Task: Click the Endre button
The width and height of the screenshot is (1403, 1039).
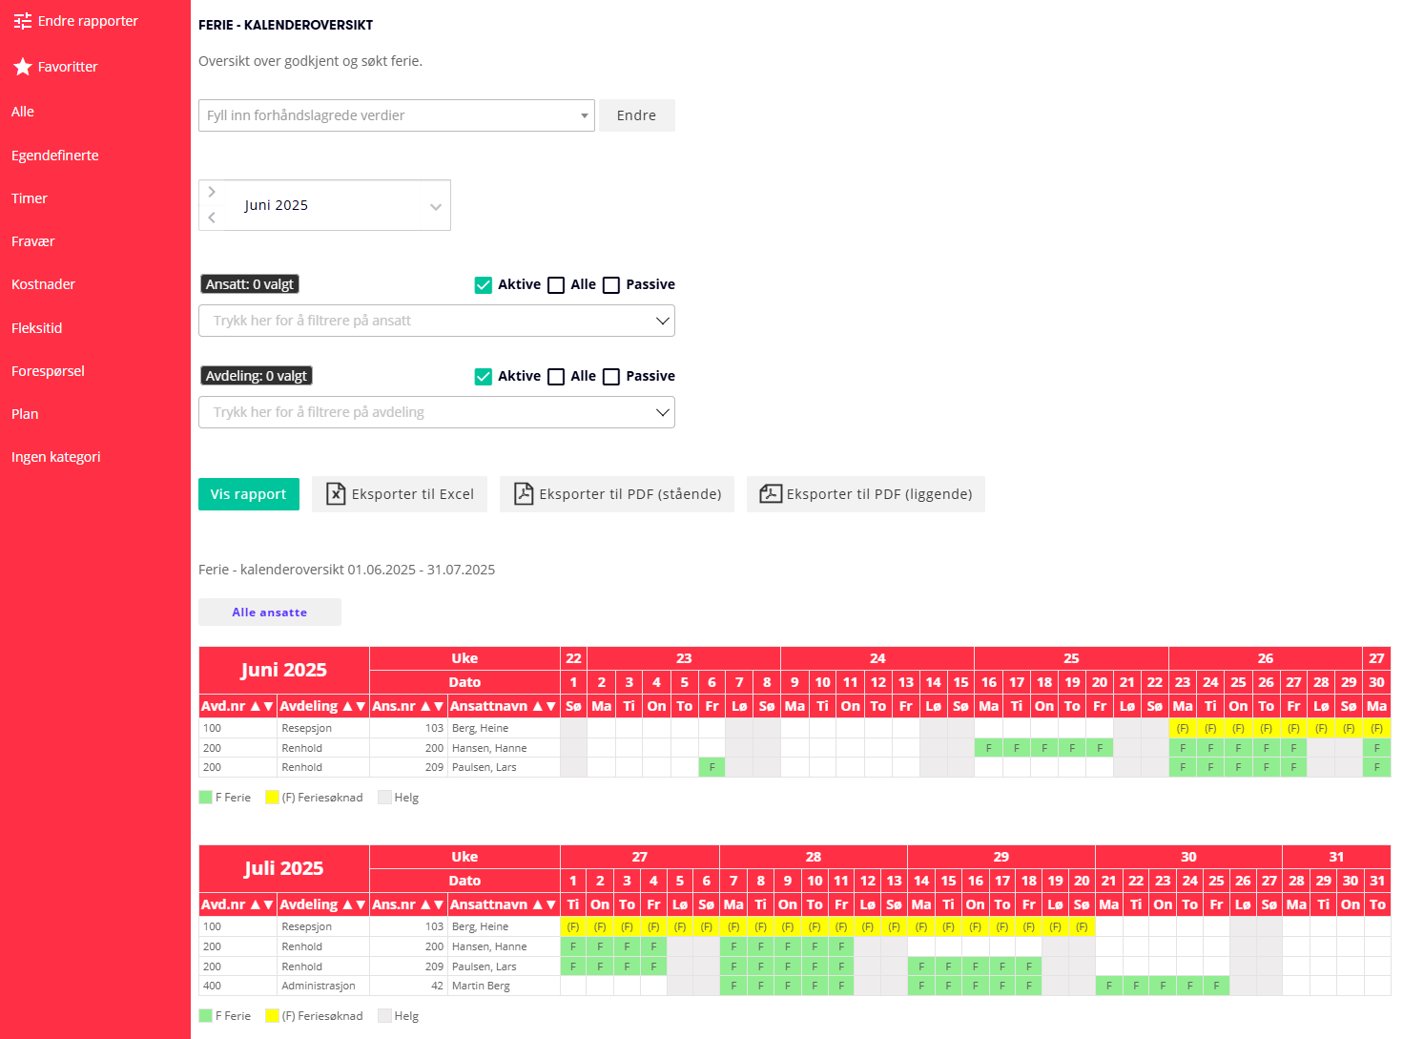Action: pyautogui.click(x=636, y=115)
